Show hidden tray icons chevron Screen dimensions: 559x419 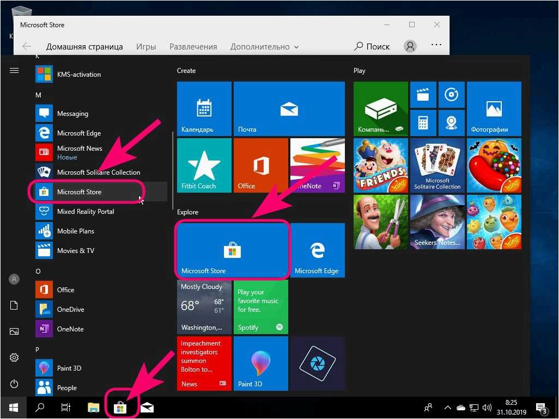click(448, 408)
